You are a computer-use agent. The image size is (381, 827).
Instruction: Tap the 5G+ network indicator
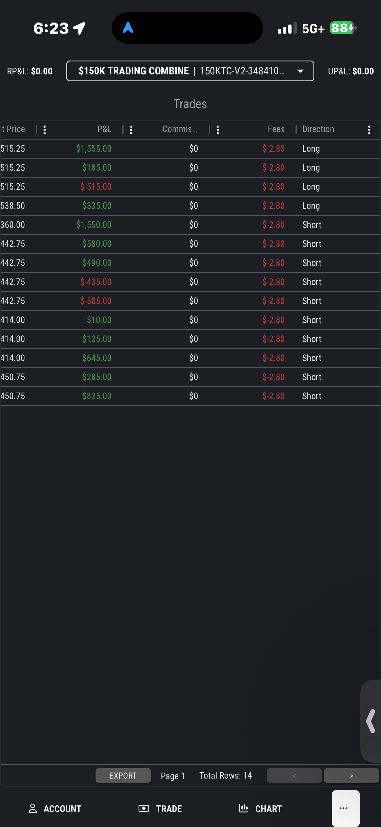coord(313,29)
